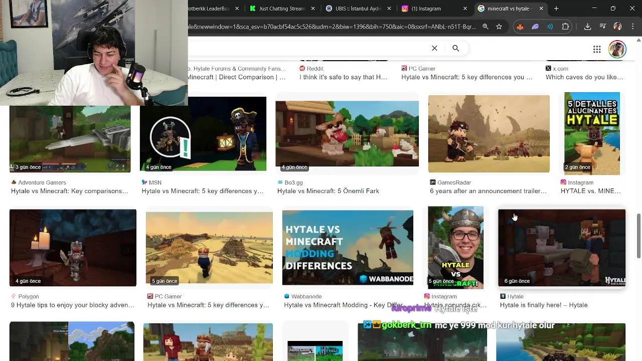Screen dimensions: 642x361
Task: Open the Polygon candle-lit room image
Action: click(73, 248)
